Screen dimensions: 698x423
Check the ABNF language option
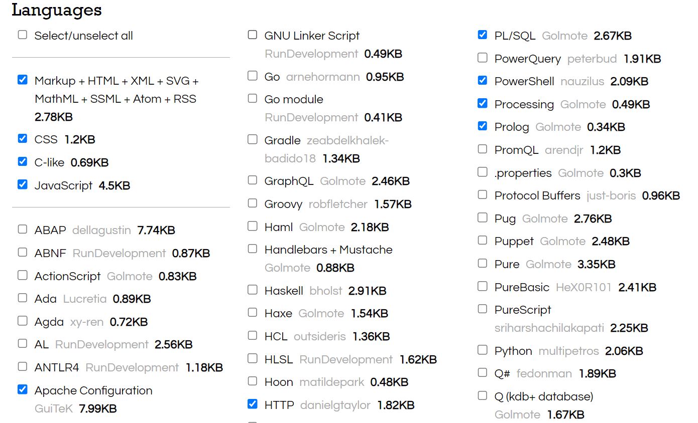pyautogui.click(x=23, y=253)
